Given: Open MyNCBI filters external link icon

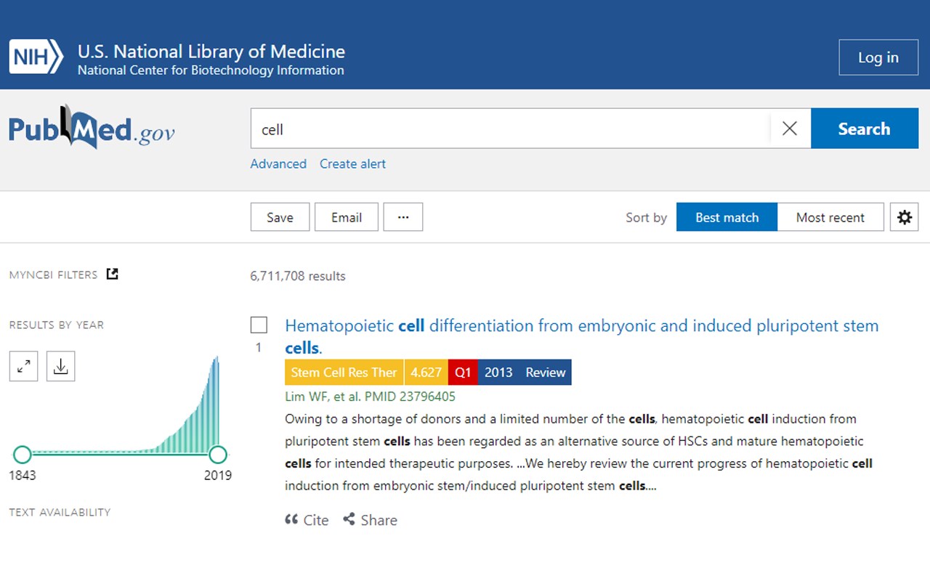Looking at the screenshot, I should click(x=112, y=274).
